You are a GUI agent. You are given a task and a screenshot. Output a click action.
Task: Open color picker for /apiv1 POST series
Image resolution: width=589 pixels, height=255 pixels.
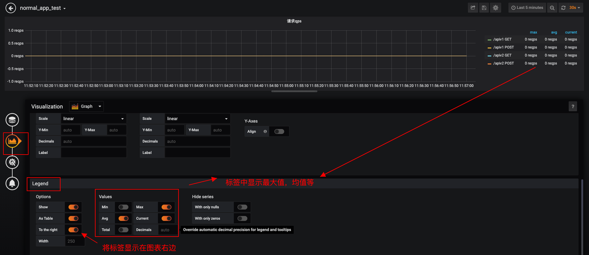click(x=490, y=47)
